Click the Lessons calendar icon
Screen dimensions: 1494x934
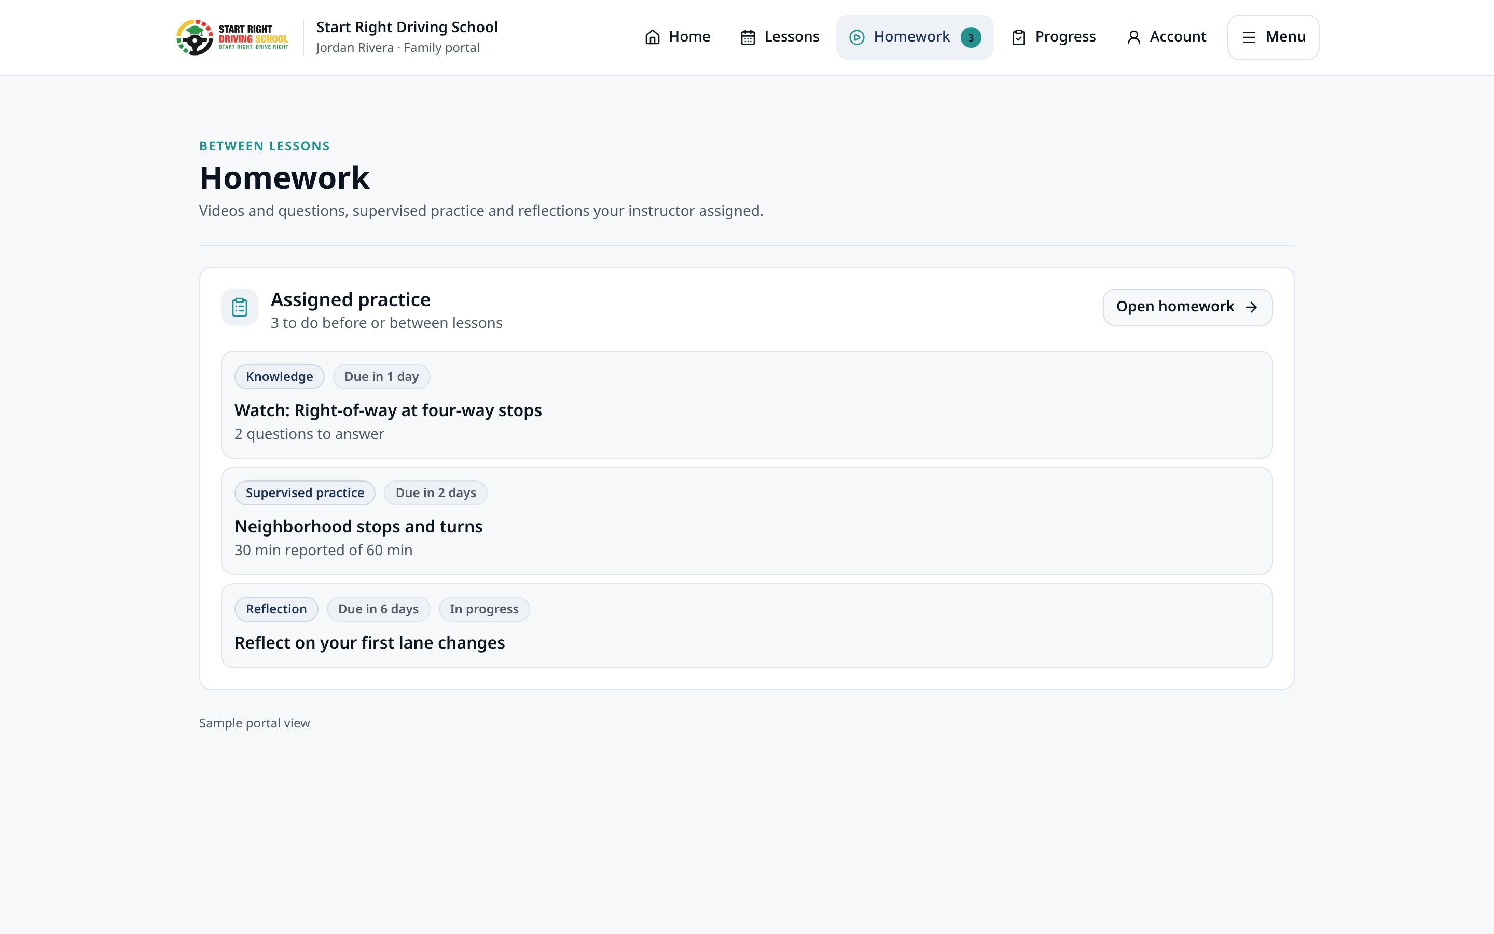click(x=748, y=37)
